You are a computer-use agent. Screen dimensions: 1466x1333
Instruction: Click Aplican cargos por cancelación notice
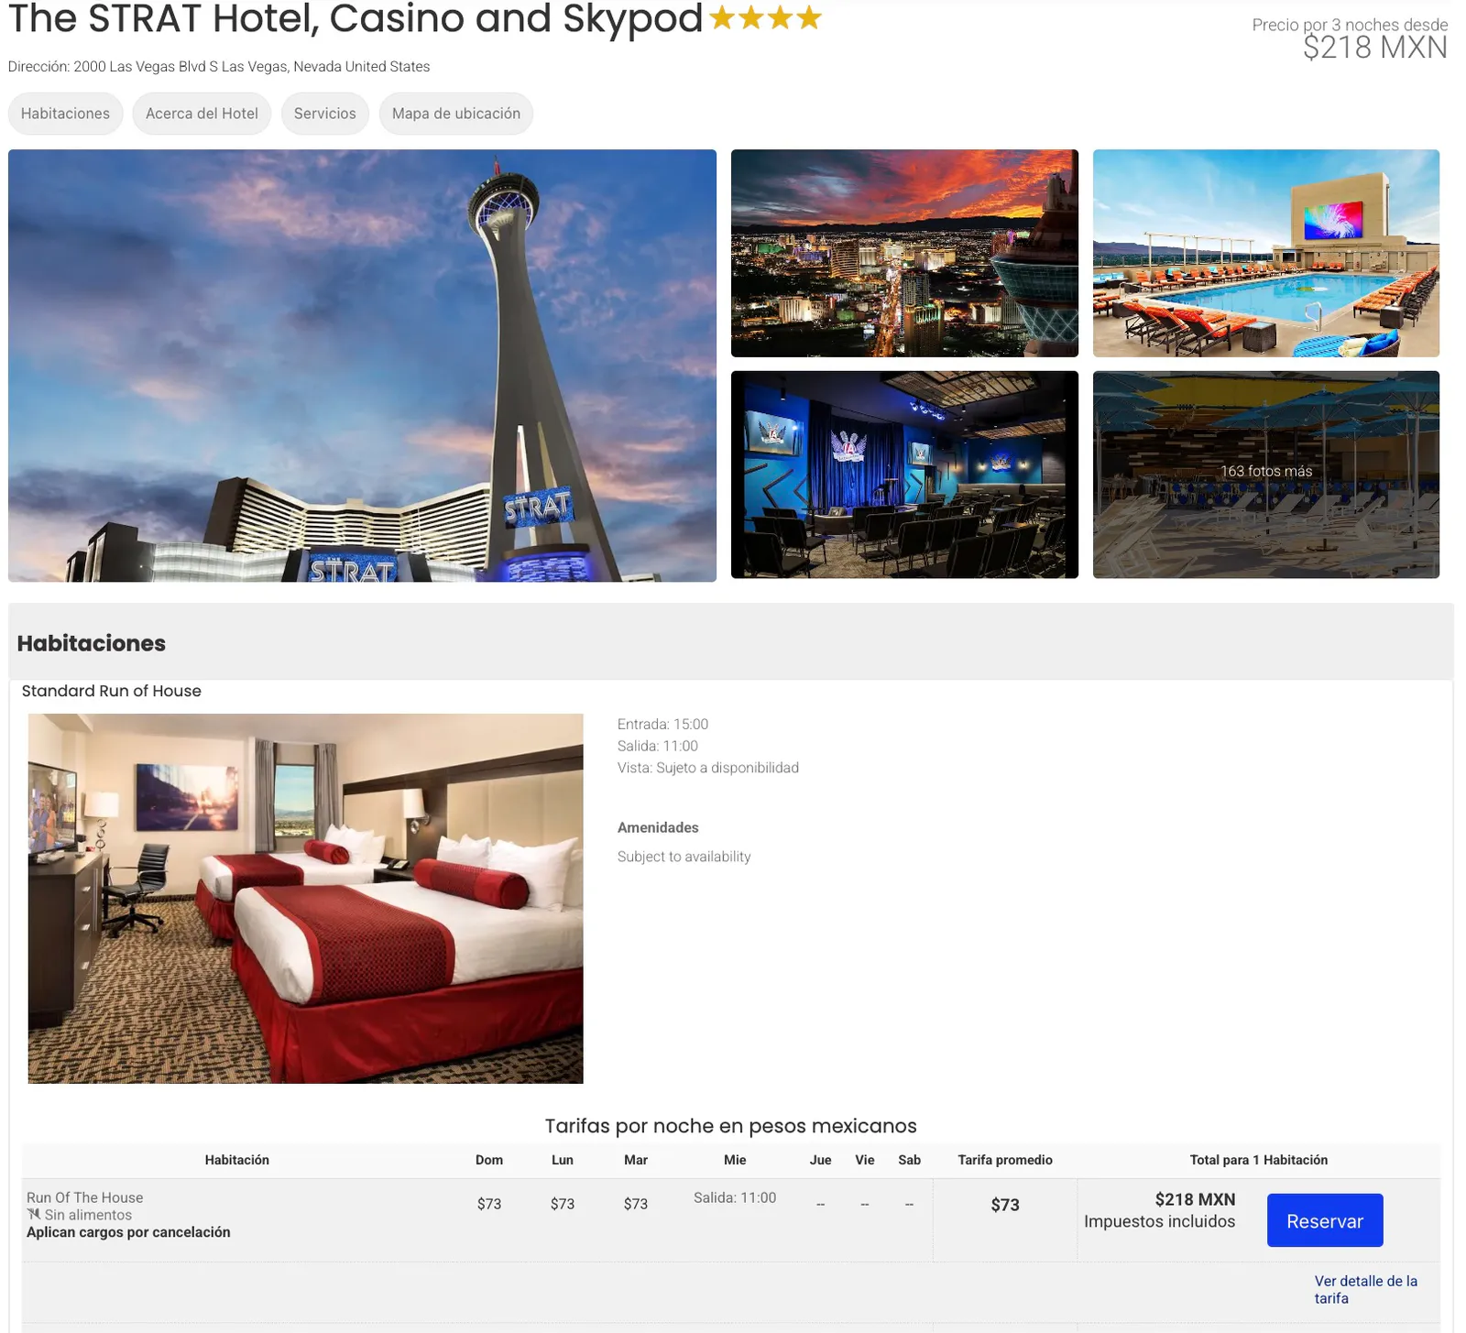128,1232
